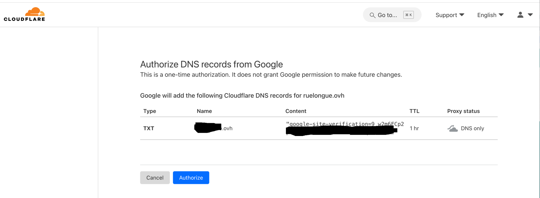Viewport: 540px width, 198px height.
Task: Click the Cloudflare cloud logo
Action: (35, 12)
